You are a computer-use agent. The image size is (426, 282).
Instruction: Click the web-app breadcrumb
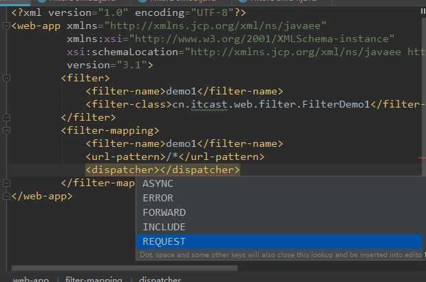[x=31, y=279]
